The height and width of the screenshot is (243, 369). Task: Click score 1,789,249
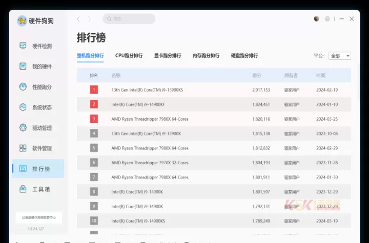click(261, 221)
